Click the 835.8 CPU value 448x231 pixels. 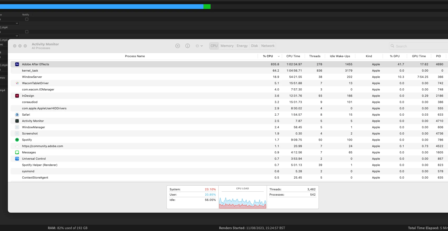(x=275, y=64)
